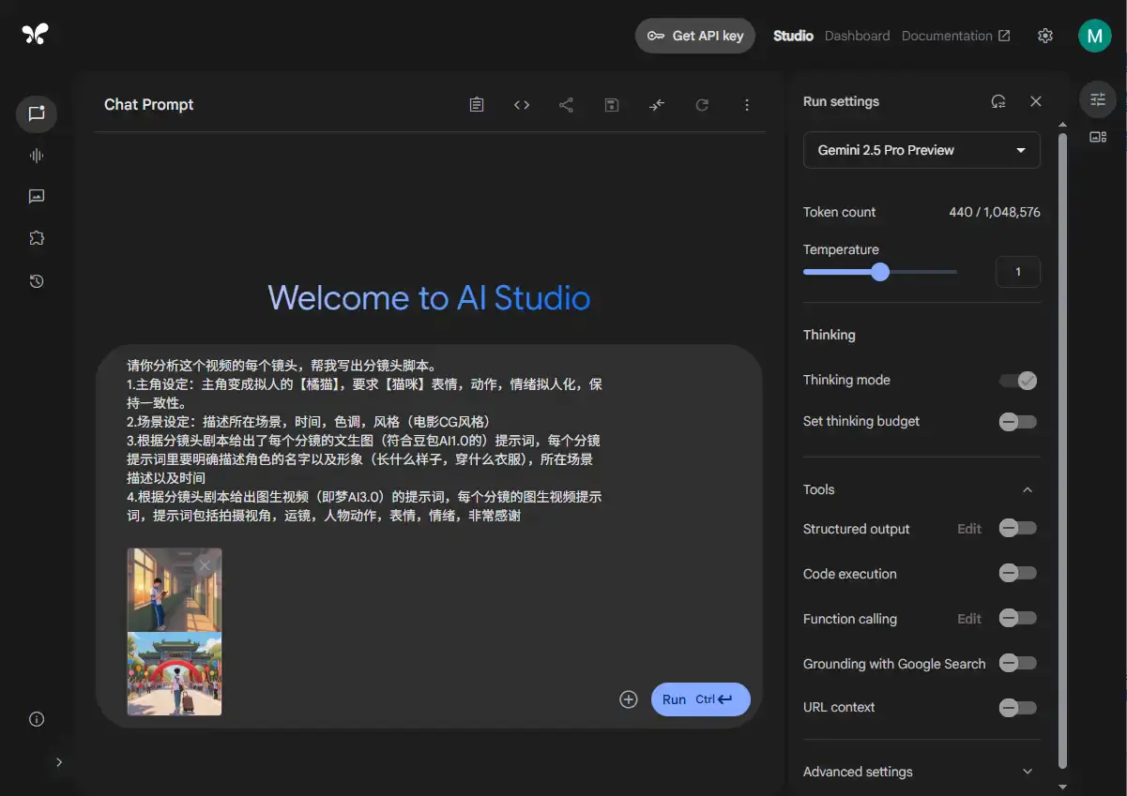1127x796 pixels.
Task: View prompt History in the sidebar
Action: pyautogui.click(x=36, y=280)
